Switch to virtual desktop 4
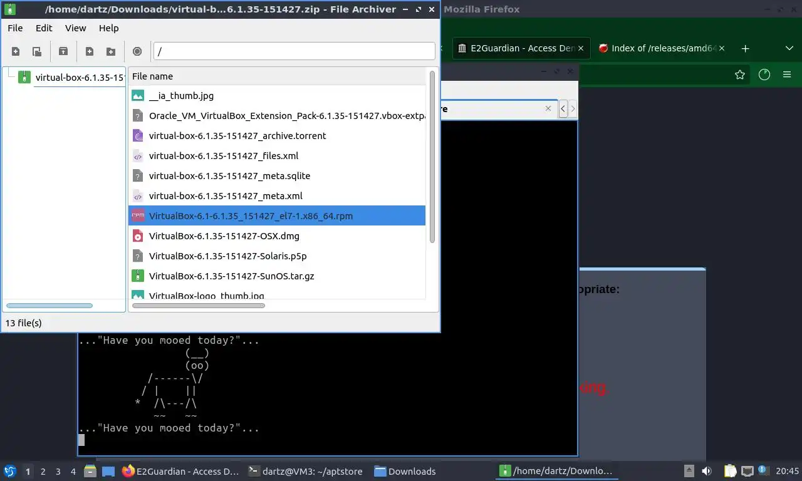802x481 pixels. (x=73, y=472)
